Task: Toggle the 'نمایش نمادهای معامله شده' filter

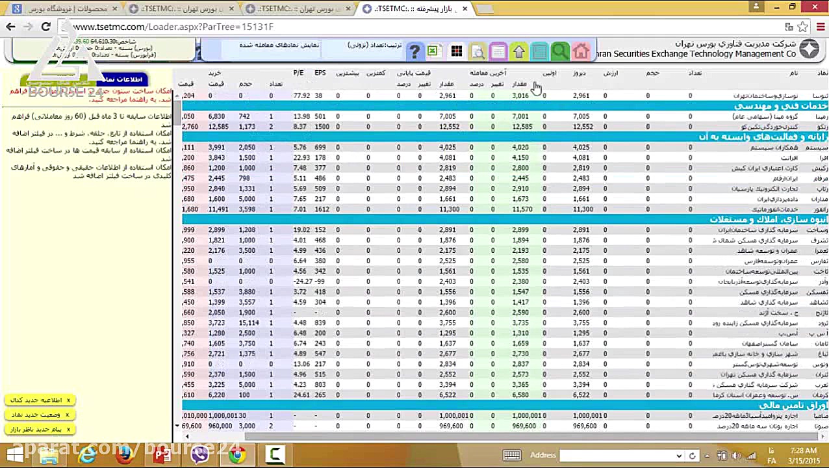Action: tap(279, 45)
